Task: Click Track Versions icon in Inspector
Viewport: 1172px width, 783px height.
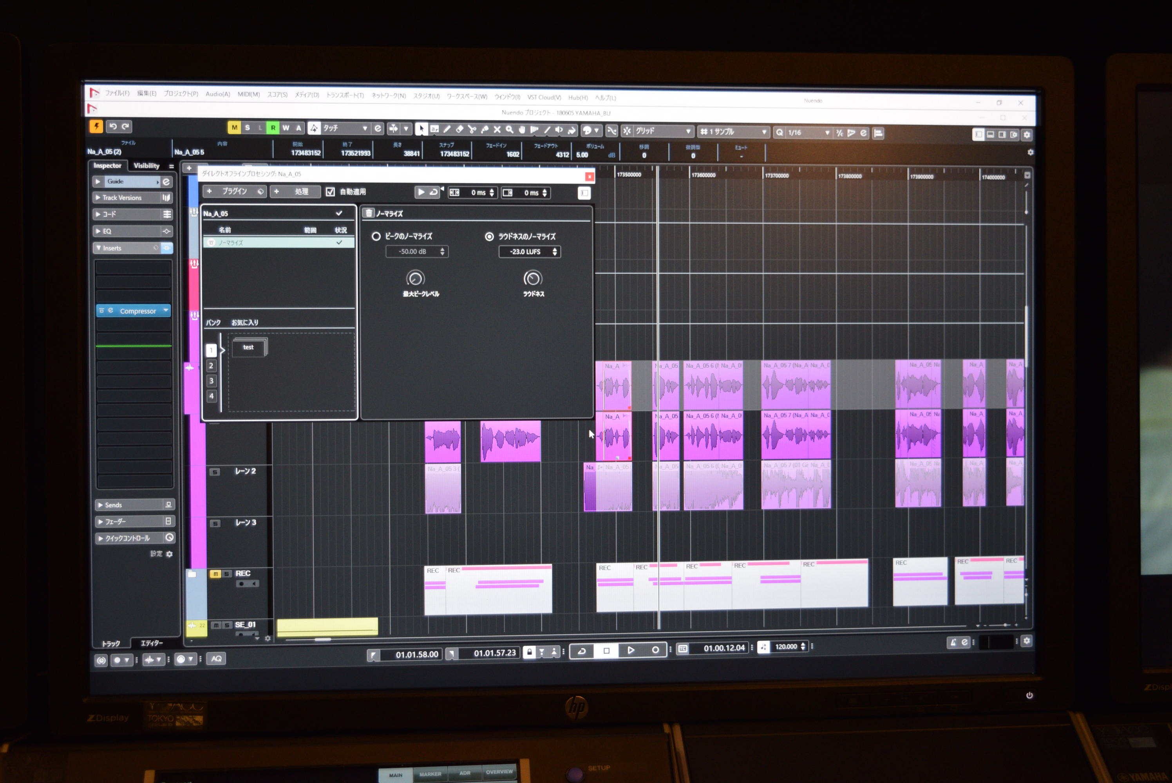Action: [166, 198]
